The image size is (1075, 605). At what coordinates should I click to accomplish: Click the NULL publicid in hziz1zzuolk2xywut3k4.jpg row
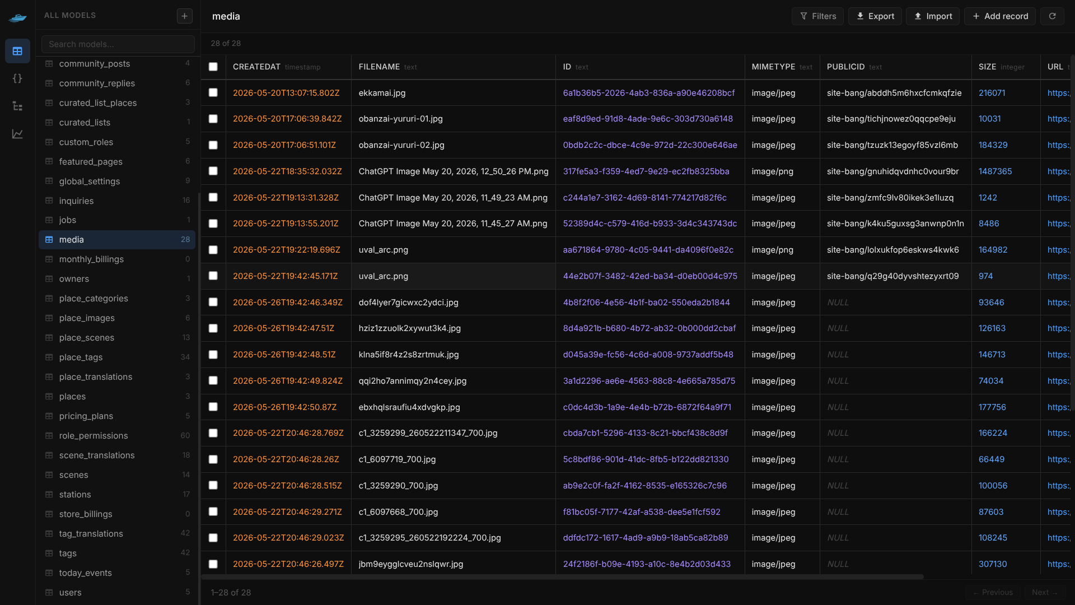(838, 328)
